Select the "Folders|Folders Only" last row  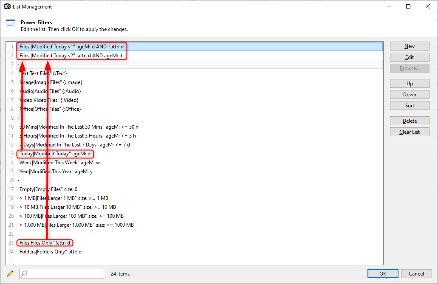pyautogui.click(x=49, y=252)
